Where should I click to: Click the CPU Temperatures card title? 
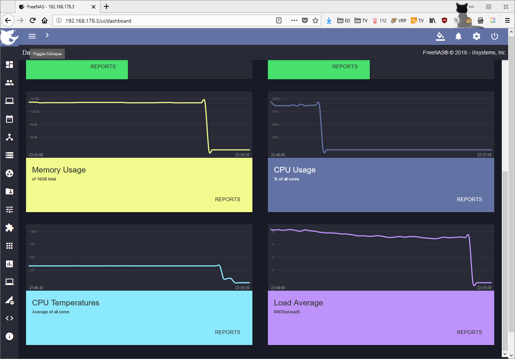(66, 303)
